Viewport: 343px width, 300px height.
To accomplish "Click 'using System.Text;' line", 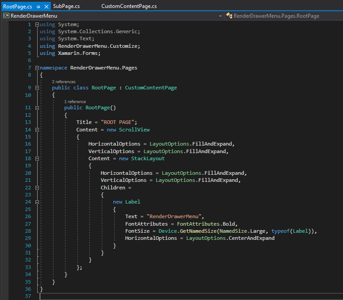I will pyautogui.click(x=67, y=38).
